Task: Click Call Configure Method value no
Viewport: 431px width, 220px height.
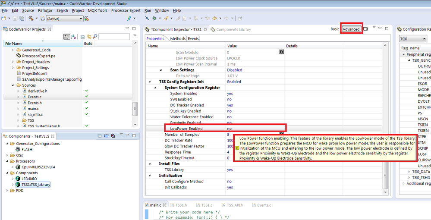Action: pyautogui.click(x=229, y=182)
